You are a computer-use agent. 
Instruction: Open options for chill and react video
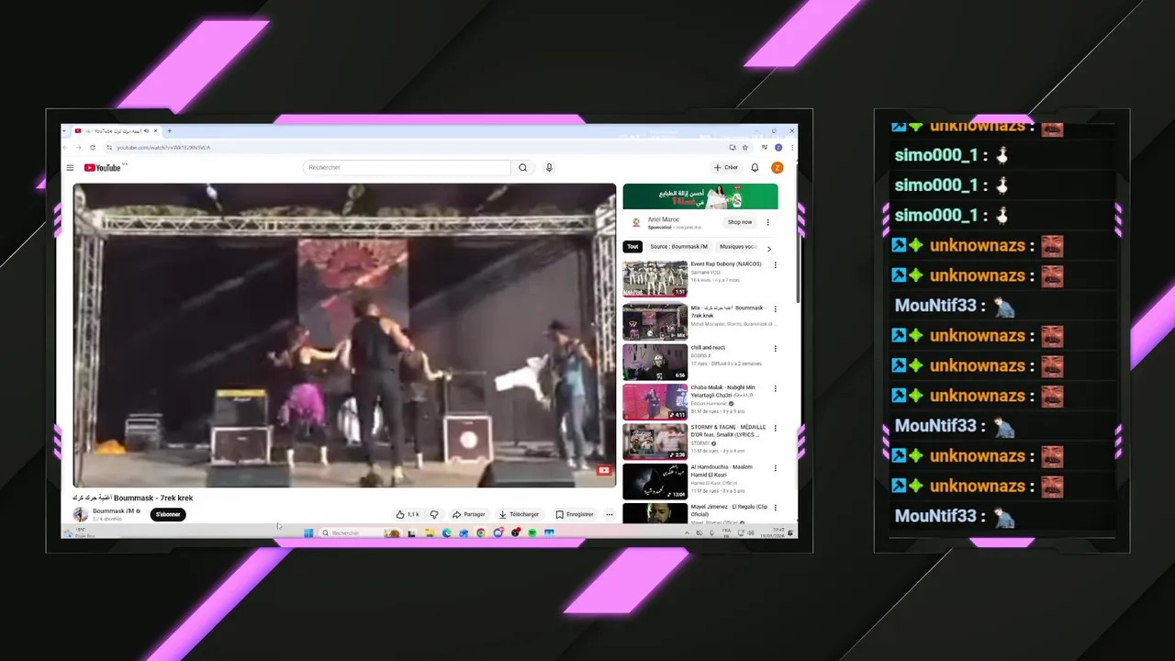pyautogui.click(x=775, y=349)
